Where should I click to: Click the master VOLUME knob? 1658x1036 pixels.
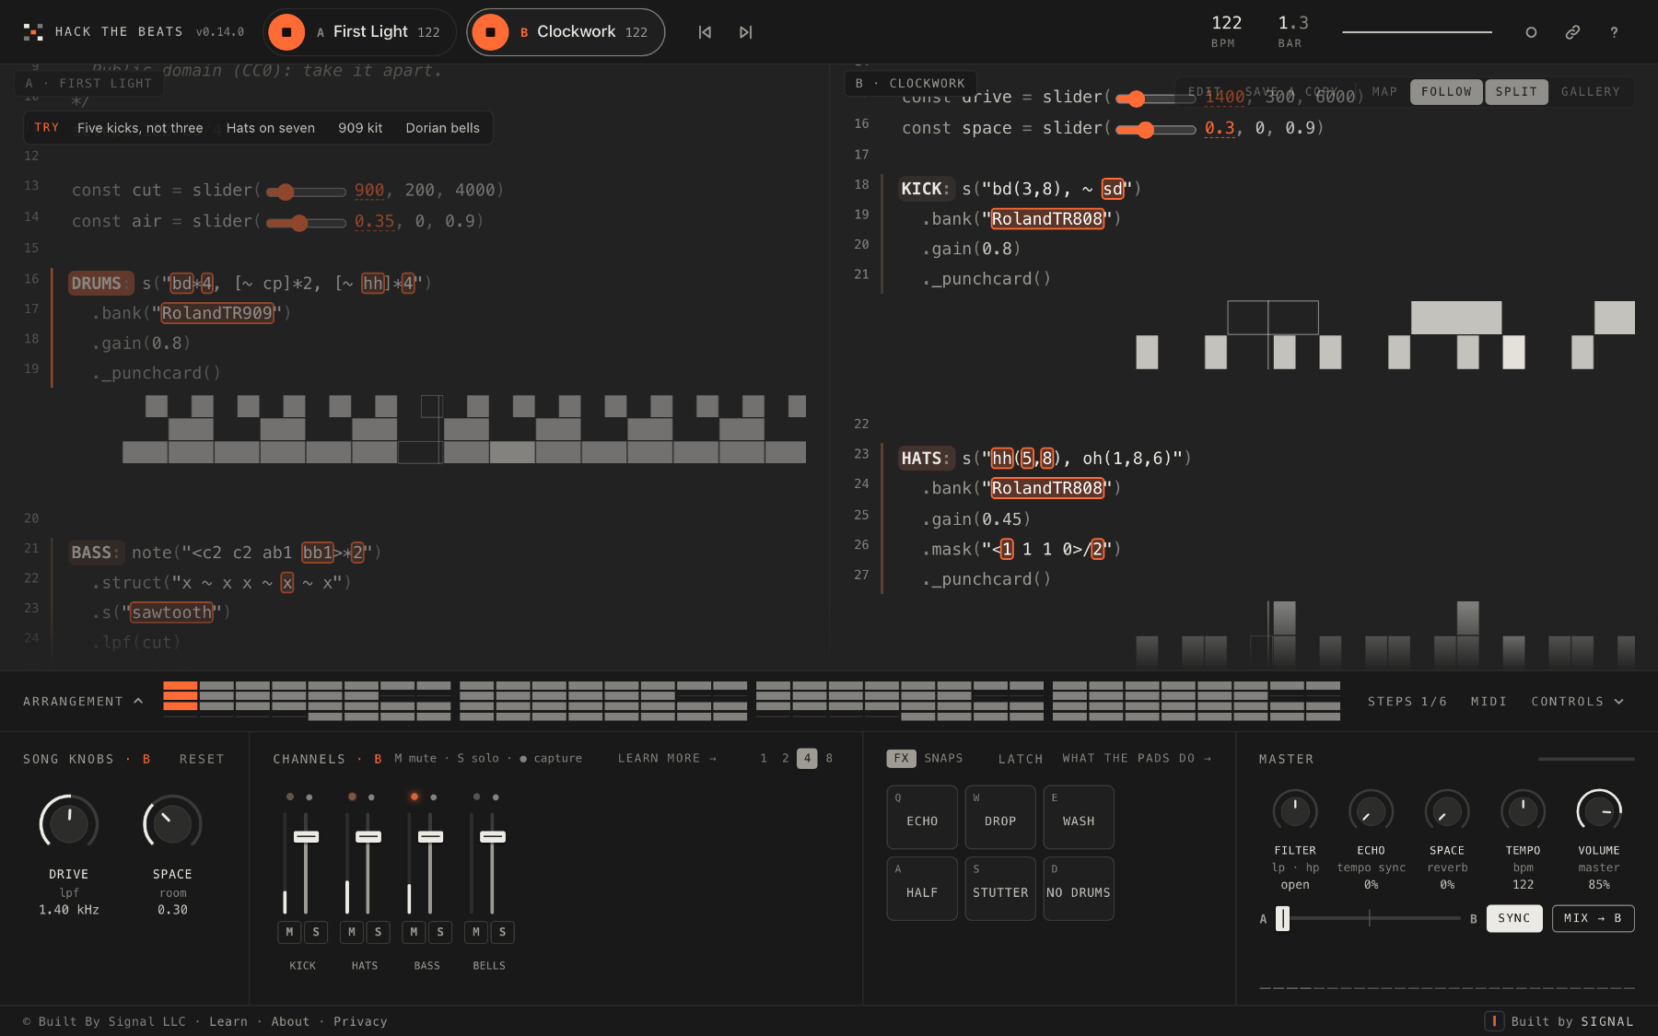[1599, 811]
